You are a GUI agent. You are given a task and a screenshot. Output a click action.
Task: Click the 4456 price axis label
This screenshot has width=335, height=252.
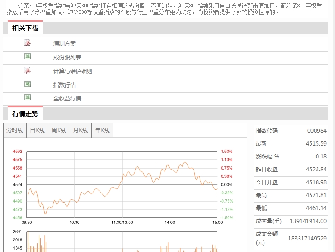tap(18, 217)
